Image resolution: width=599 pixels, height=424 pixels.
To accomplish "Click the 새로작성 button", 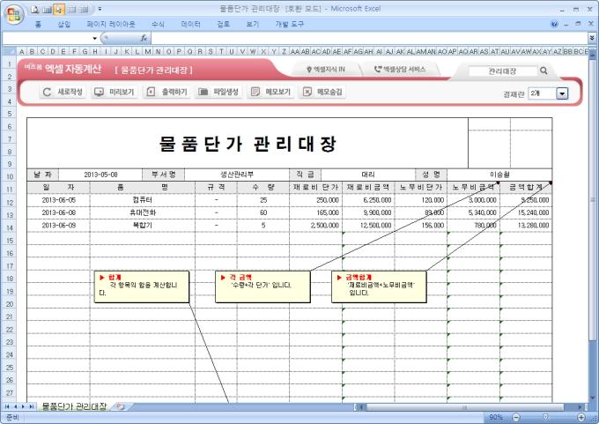I will (63, 92).
